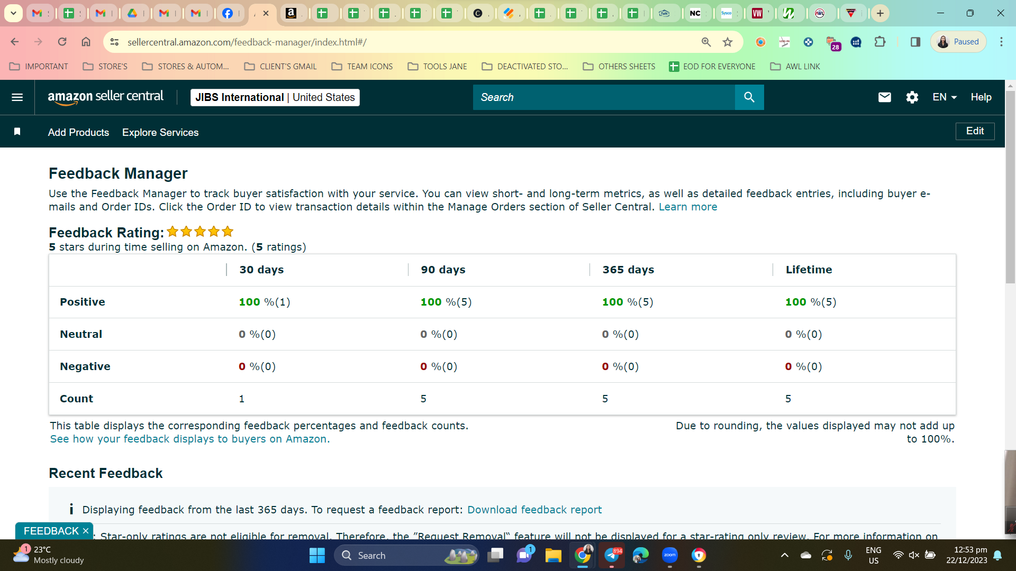Screen dimensions: 1016x571
Task: Close the active Feedback Manager tab
Action: [266, 13]
